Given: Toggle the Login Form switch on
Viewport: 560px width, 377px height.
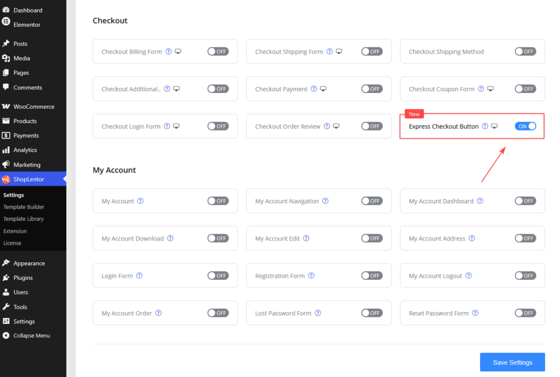Looking at the screenshot, I should (218, 276).
